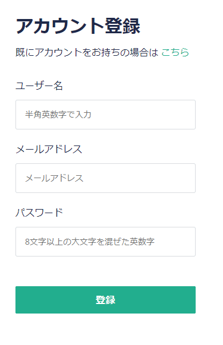Viewport: 223px width, 345px height.
Task: Select field with 8文字以上の大文字を混ぜた英数字 placeholder
Action: [105, 242]
